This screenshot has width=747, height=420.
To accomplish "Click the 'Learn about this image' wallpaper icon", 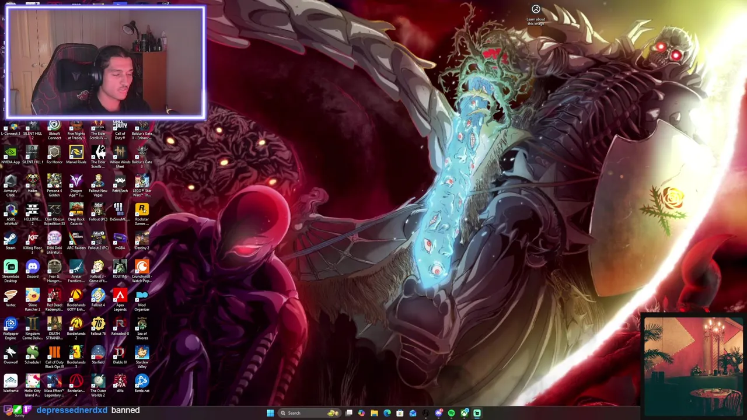I will click(536, 15).
